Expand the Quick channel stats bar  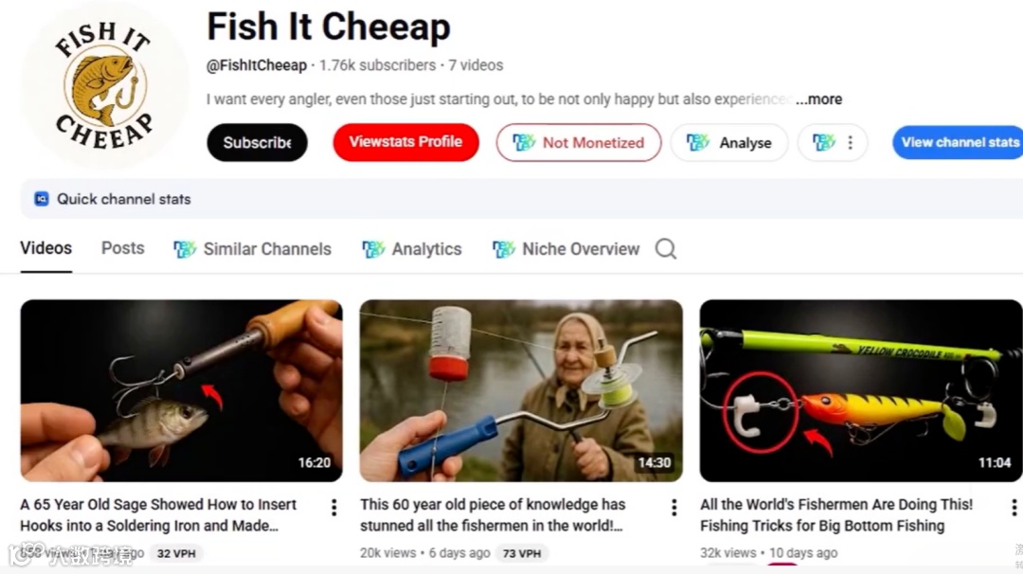pos(521,199)
